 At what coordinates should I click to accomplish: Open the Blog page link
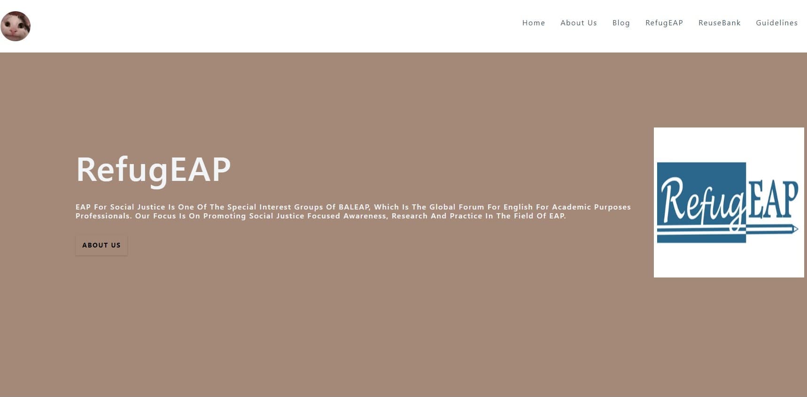621,23
